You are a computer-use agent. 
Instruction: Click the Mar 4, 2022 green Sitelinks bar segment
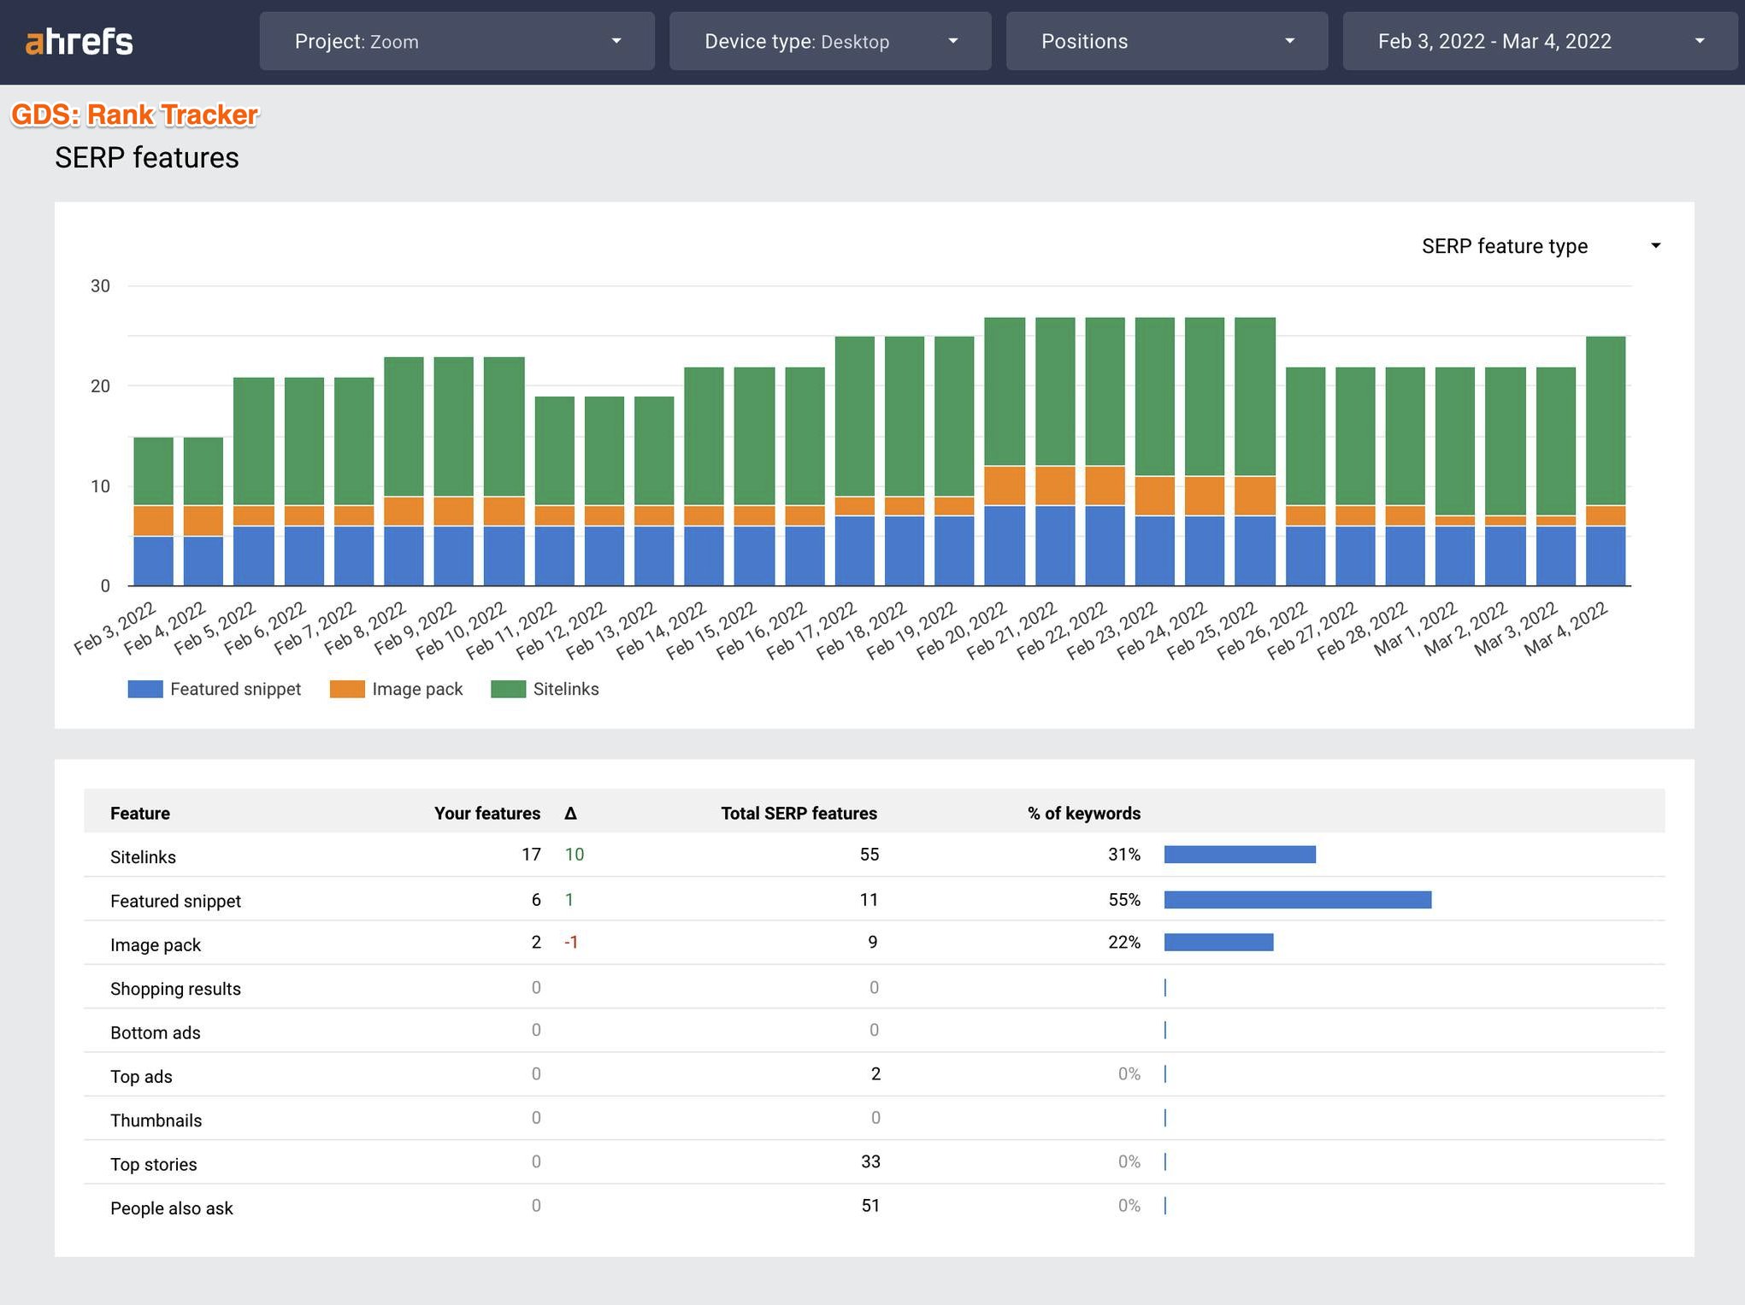click(x=1605, y=419)
